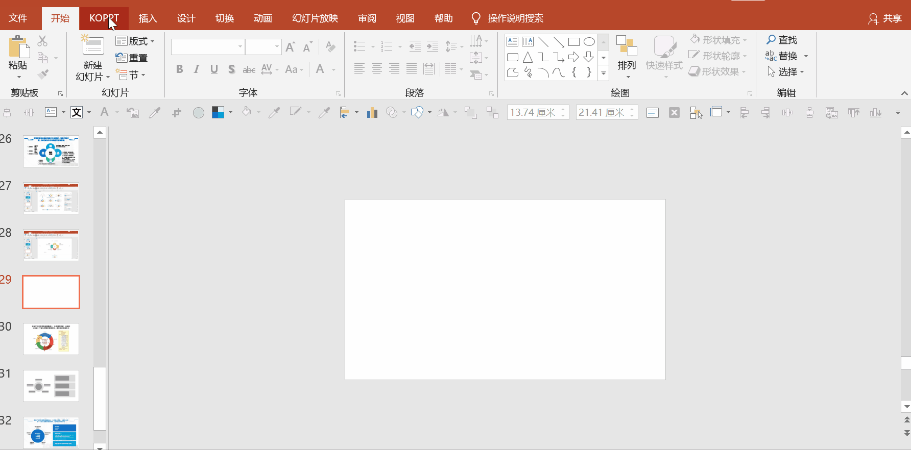The width and height of the screenshot is (911, 450).
Task: Click the Paste clipboard icon
Action: (x=19, y=47)
